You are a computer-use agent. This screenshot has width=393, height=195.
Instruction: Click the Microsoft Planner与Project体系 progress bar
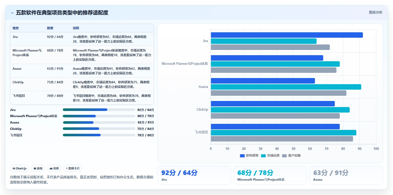coord(99,116)
